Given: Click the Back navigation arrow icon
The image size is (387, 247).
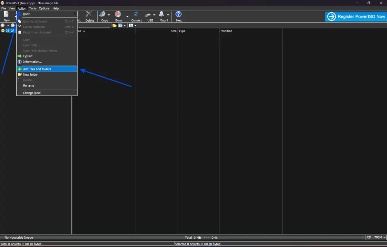Looking at the screenshot, I should (3, 25).
